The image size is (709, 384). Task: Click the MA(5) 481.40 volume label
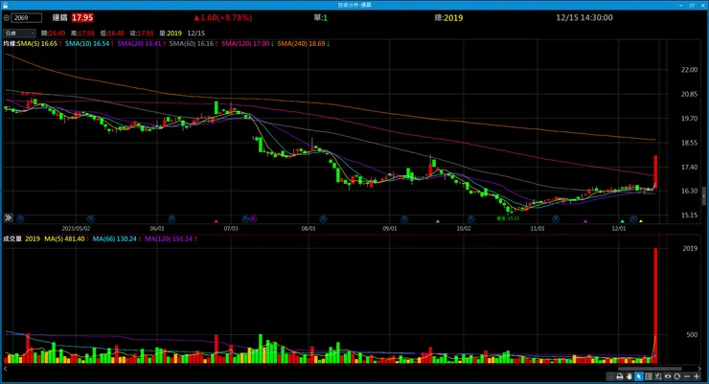(65, 239)
